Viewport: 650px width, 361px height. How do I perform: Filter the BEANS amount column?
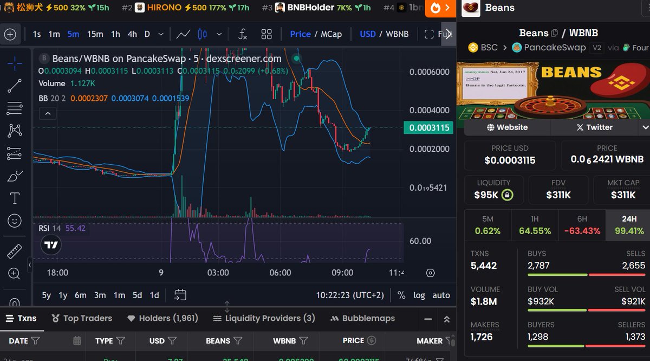[238, 340]
